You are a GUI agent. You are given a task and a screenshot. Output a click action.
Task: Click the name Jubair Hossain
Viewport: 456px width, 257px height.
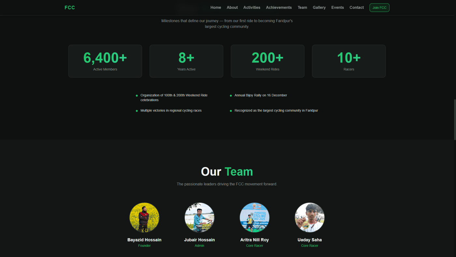pyautogui.click(x=199, y=240)
